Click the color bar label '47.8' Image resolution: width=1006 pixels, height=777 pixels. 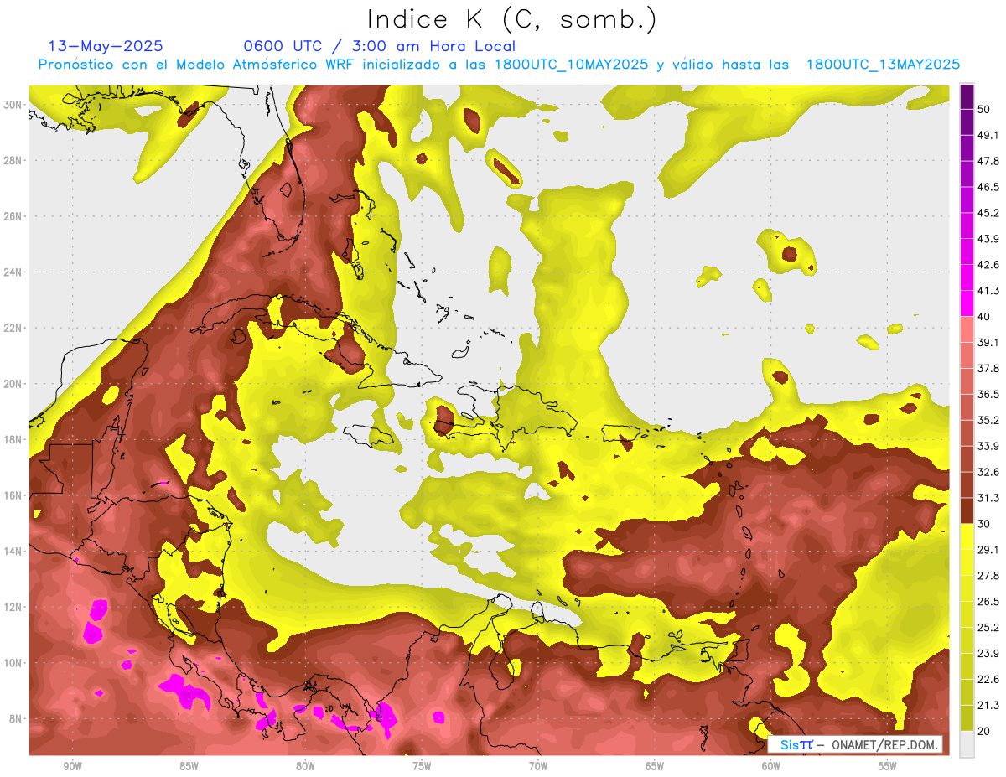tap(988, 161)
